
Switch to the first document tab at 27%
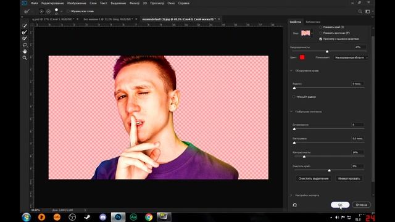52,19
